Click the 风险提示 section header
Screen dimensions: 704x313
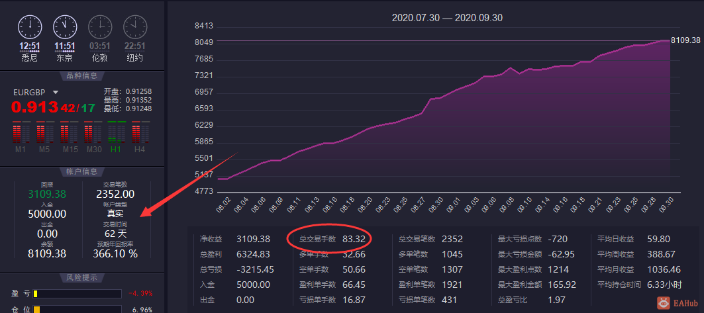(x=81, y=277)
